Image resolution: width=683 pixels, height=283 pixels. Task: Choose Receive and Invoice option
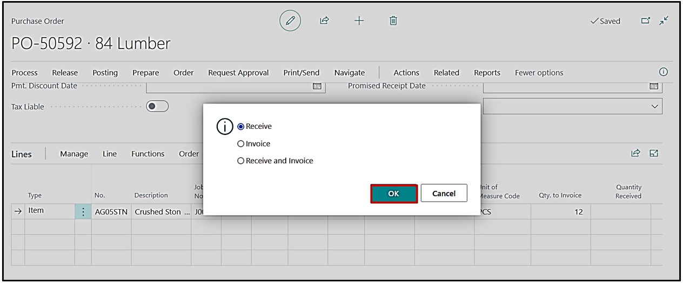coord(241,161)
